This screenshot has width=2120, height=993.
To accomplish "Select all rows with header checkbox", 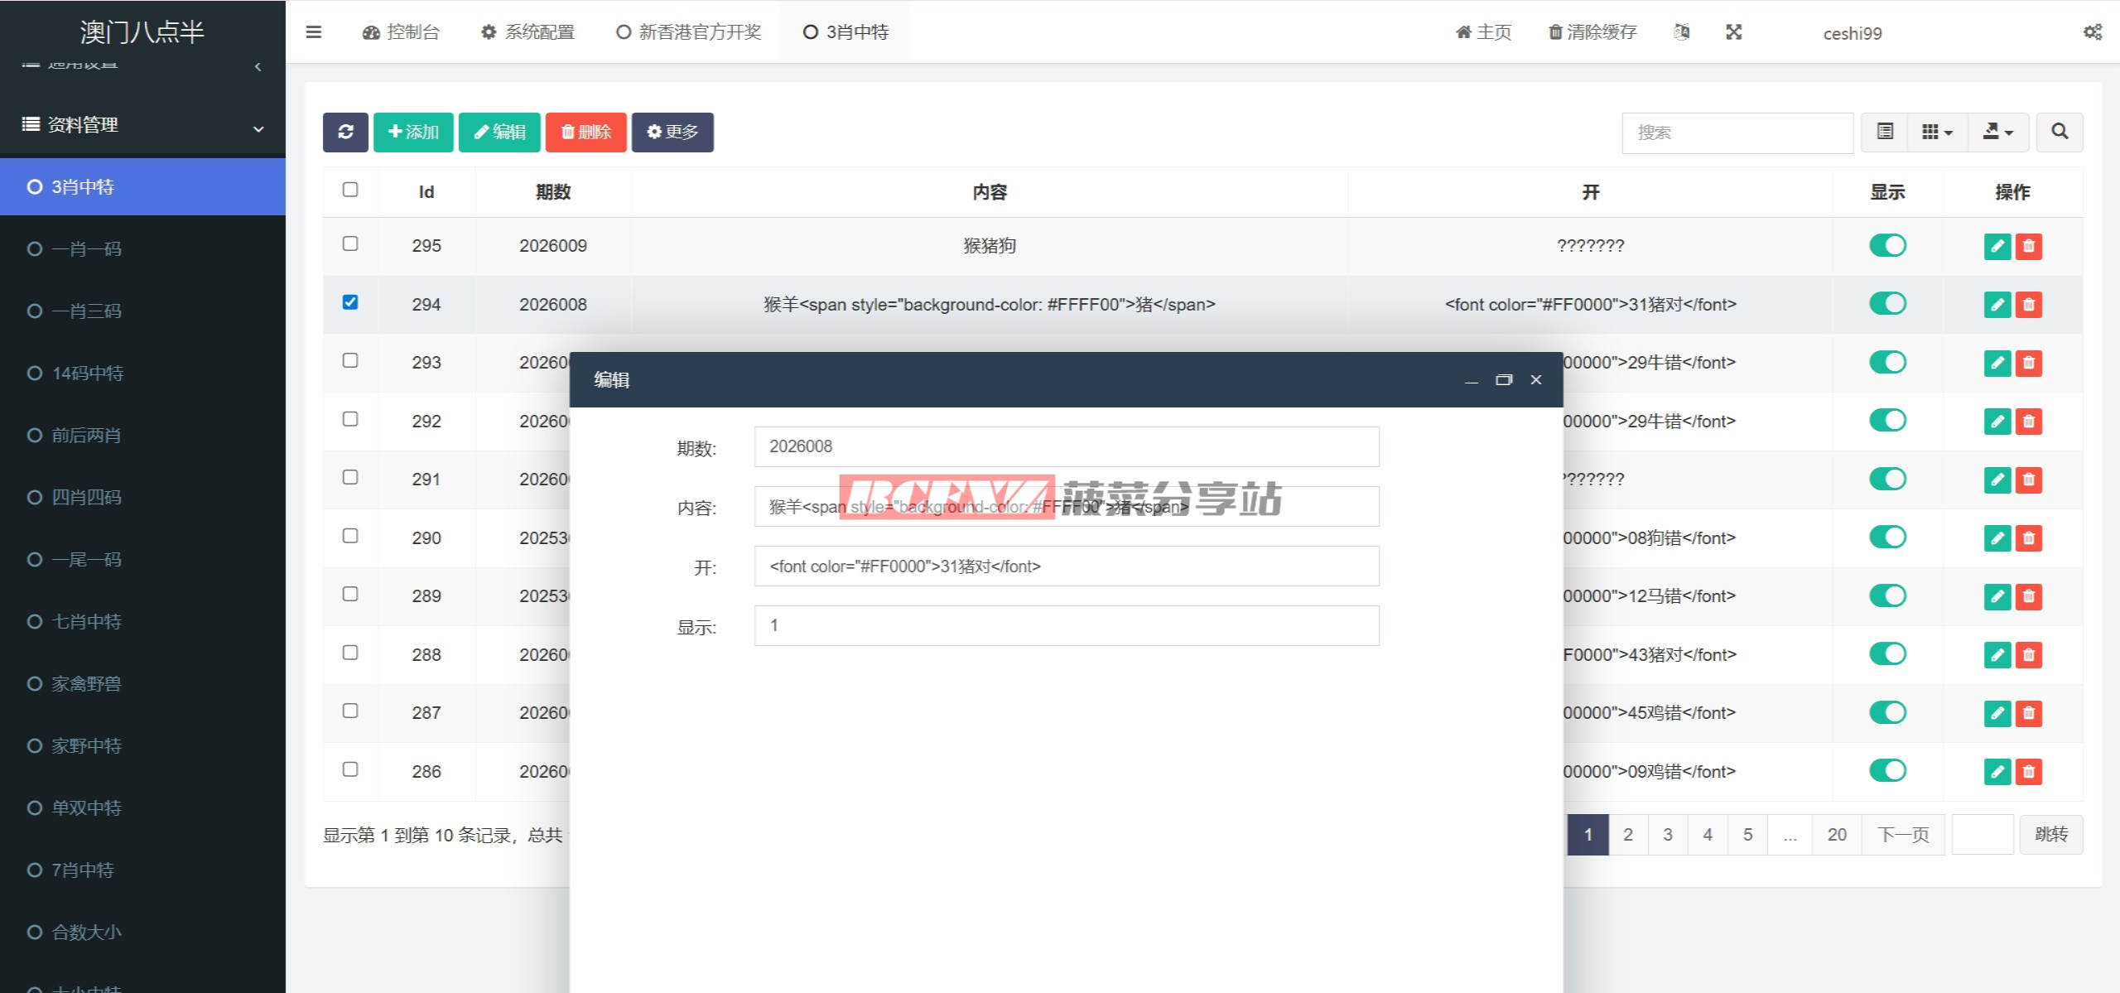I will pos(350,190).
